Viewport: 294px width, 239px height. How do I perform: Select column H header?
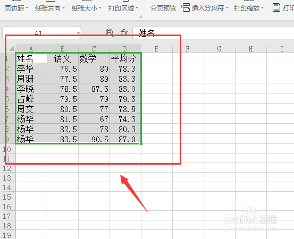(x=251, y=49)
